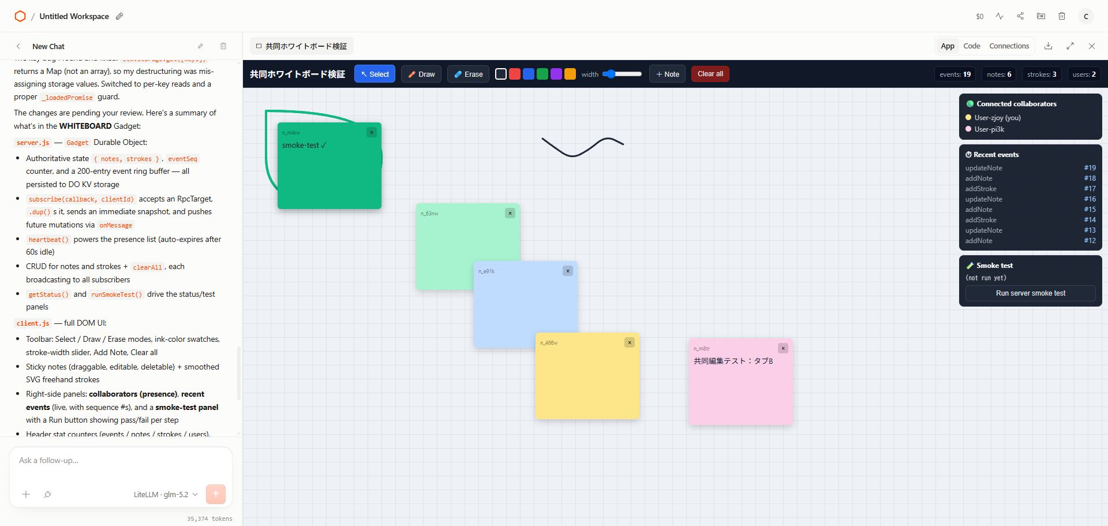
Task: Click the chat panel scrollbar
Action: [x=239, y=372]
